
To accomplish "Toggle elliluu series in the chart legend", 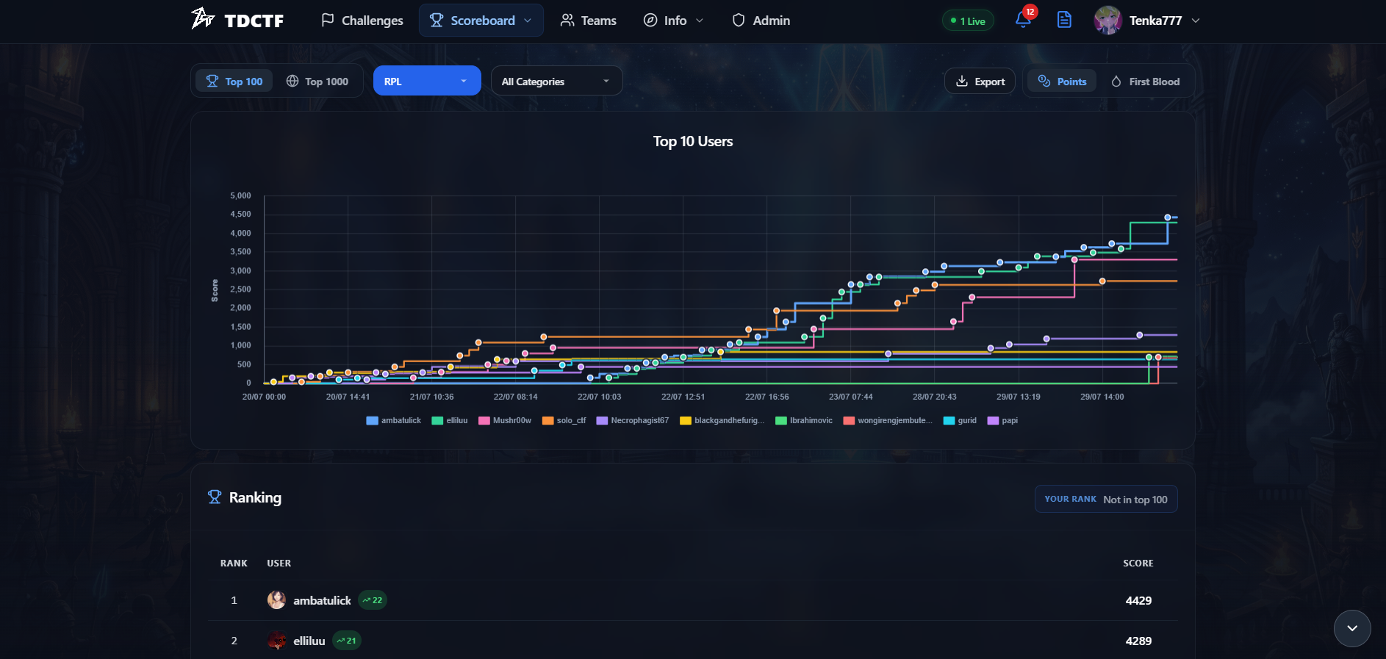I will click(x=450, y=420).
